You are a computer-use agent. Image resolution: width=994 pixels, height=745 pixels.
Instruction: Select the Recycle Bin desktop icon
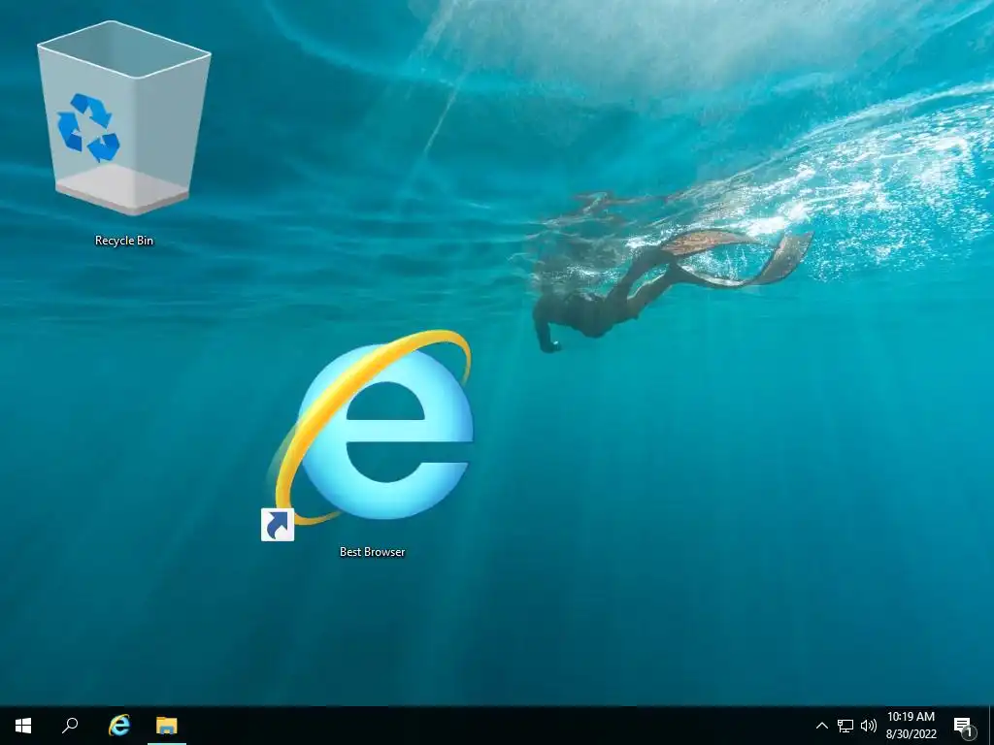[x=123, y=118]
